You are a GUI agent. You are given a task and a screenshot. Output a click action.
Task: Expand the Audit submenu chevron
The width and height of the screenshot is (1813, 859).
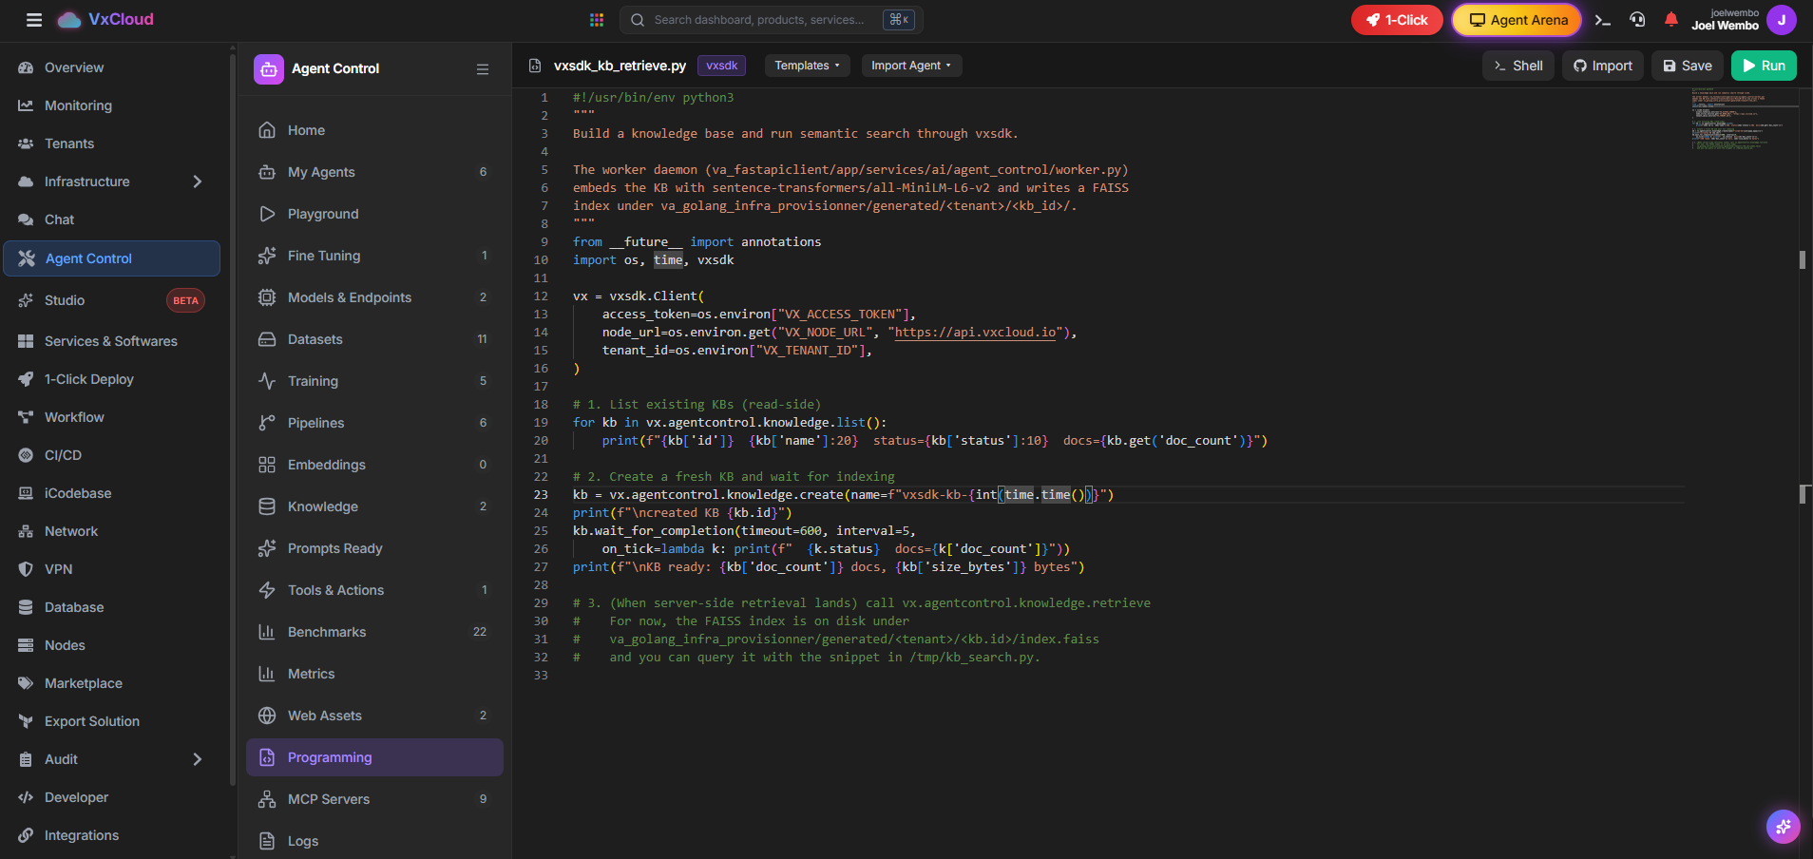[x=197, y=759]
